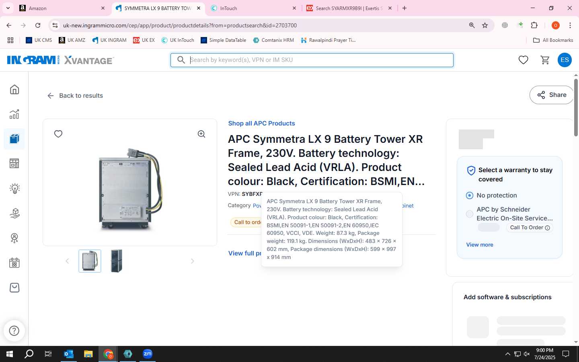Select the No protection warranty option
Image resolution: width=579 pixels, height=362 pixels.
point(469,195)
